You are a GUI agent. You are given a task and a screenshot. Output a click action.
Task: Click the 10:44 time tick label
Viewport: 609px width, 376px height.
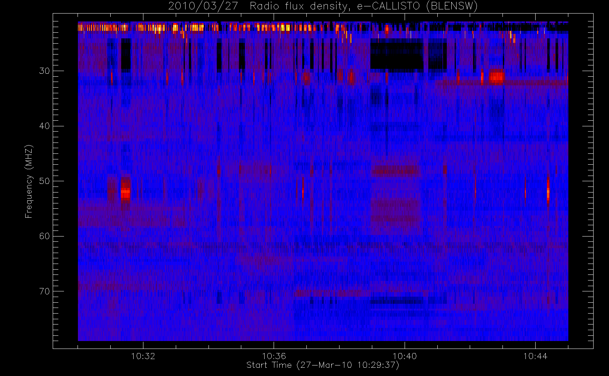click(x=535, y=356)
